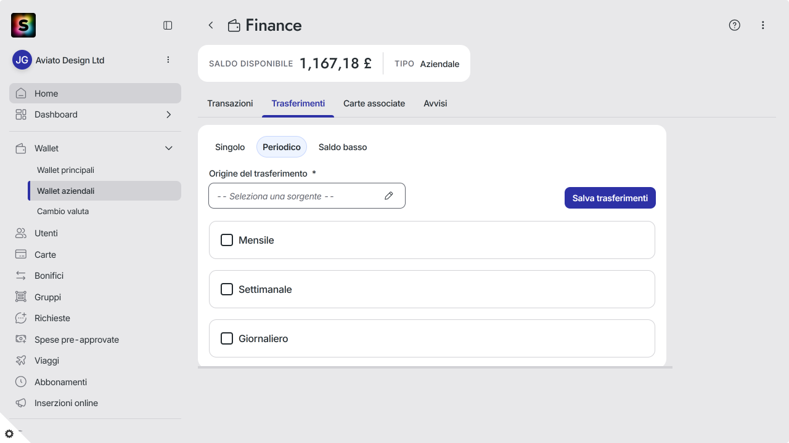Click the colorful S app logo

[23, 25]
